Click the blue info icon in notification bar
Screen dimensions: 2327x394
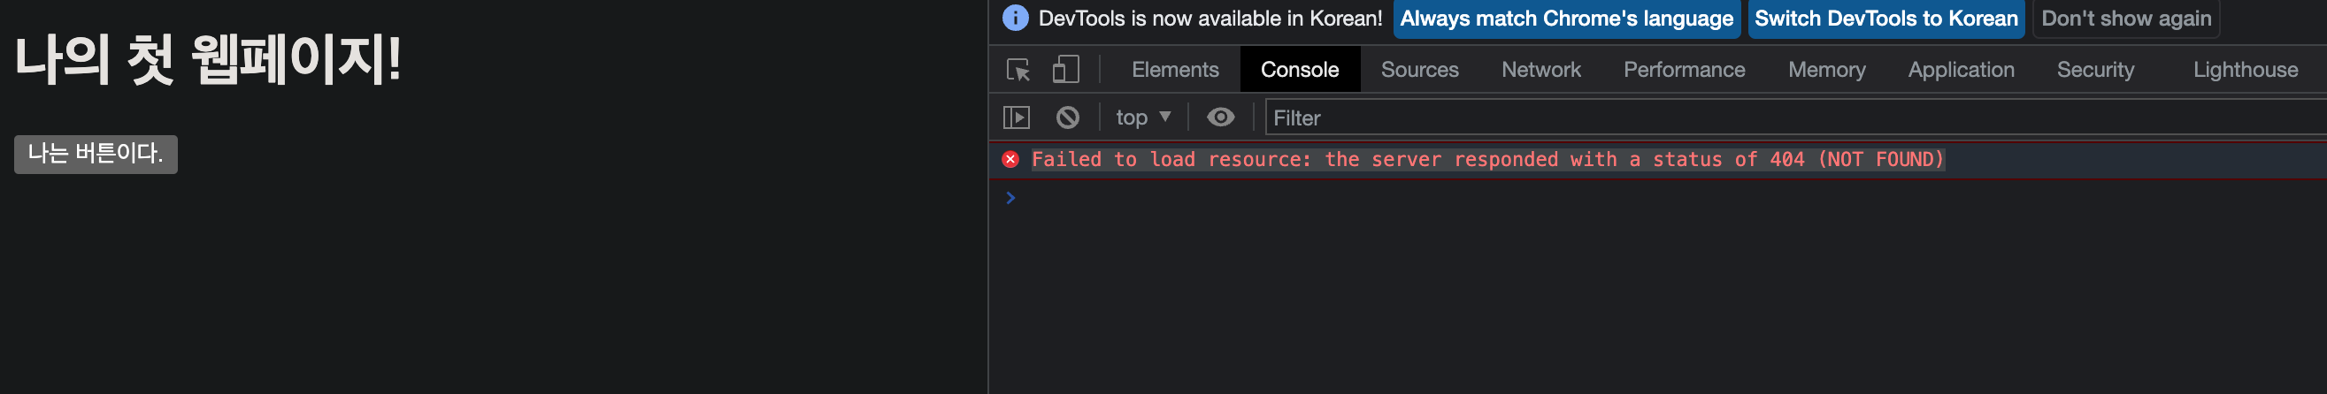tap(1016, 18)
